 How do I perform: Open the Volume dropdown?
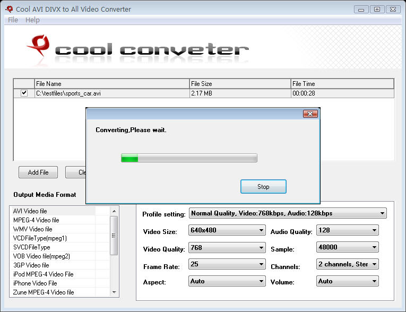click(x=348, y=281)
